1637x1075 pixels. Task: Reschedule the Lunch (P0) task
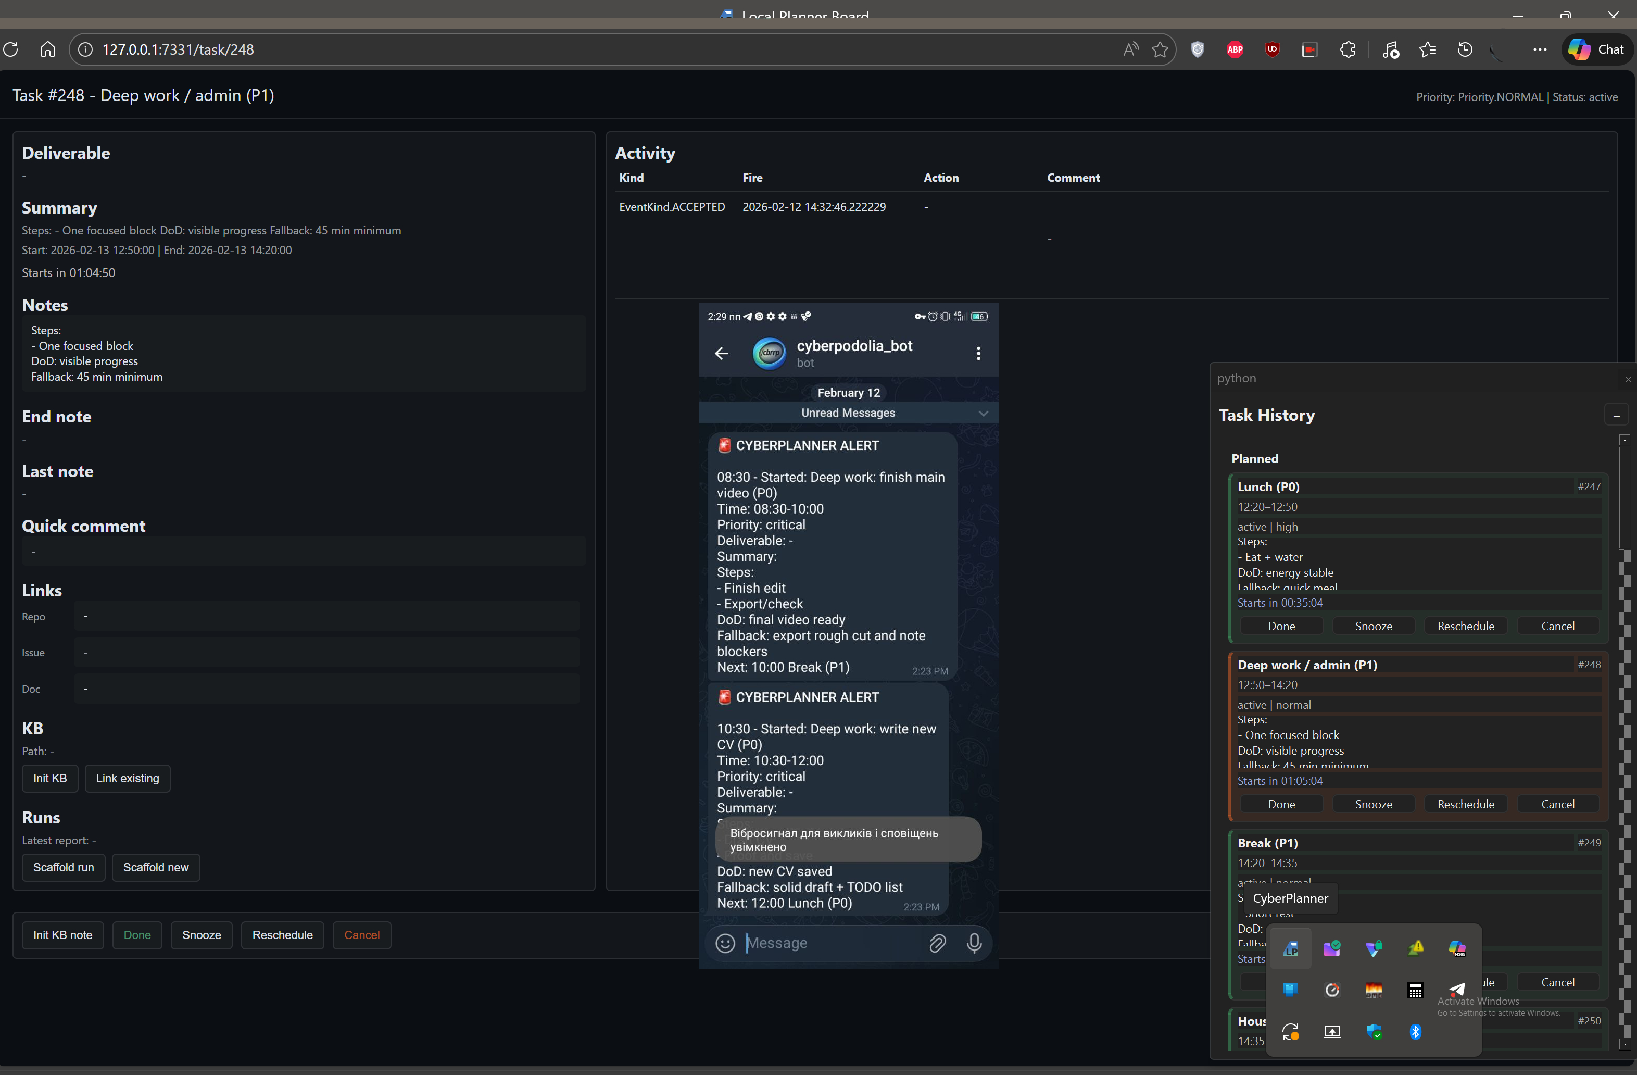pyautogui.click(x=1466, y=626)
